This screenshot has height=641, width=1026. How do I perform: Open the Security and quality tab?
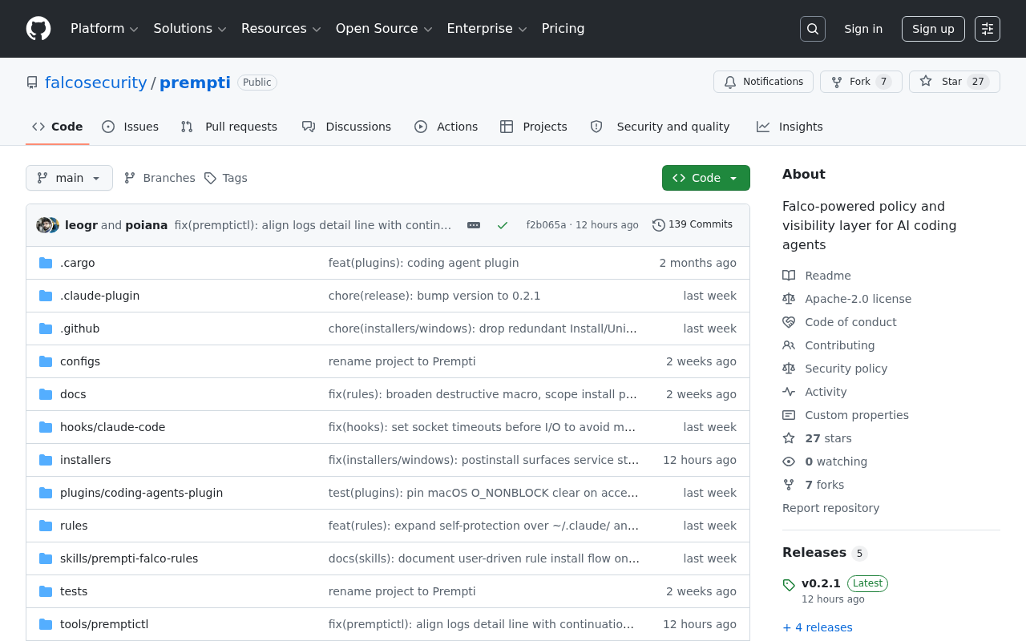pos(660,127)
